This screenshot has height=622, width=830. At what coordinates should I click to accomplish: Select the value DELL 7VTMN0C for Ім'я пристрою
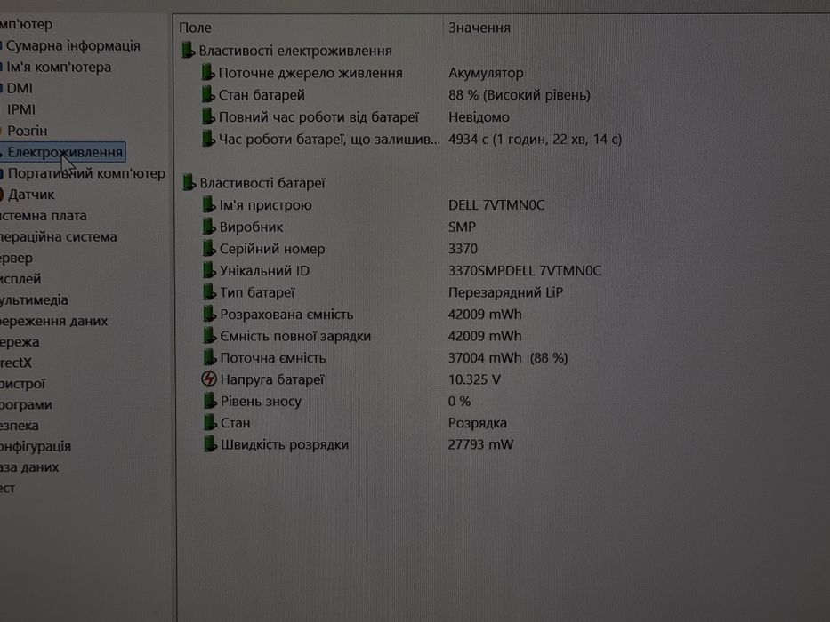(x=496, y=204)
